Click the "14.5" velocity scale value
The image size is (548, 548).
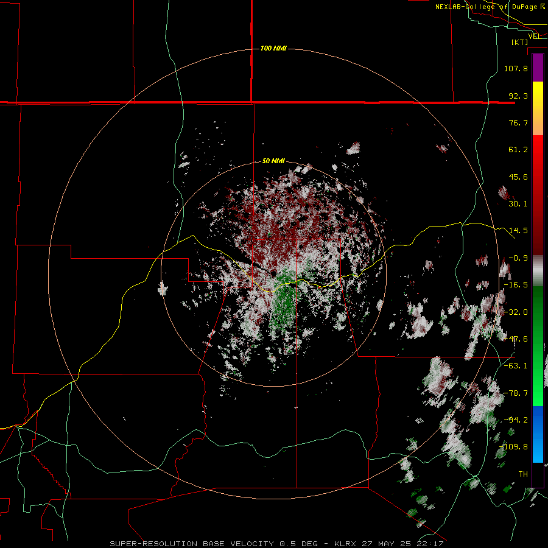point(518,231)
